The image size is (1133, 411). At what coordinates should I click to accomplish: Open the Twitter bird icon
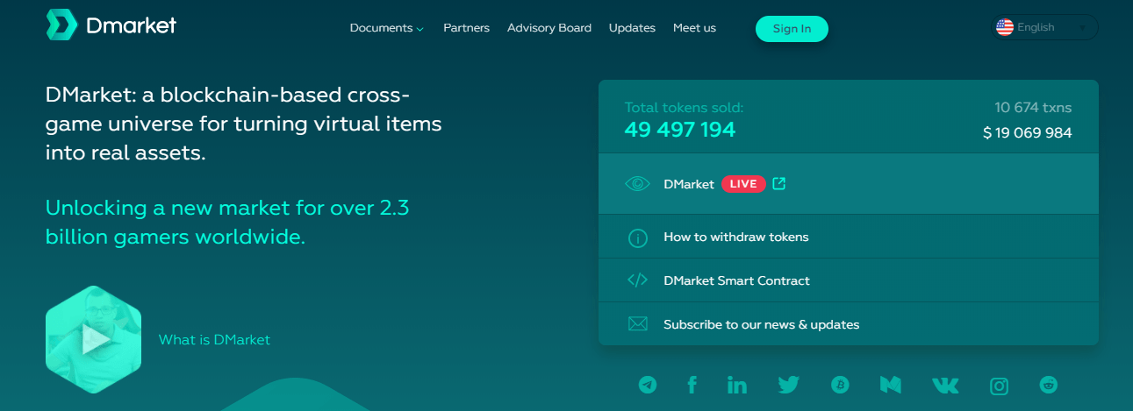pyautogui.click(x=788, y=385)
